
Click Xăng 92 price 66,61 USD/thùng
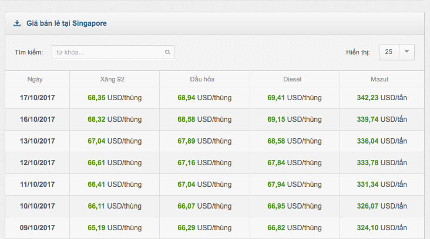point(115,163)
